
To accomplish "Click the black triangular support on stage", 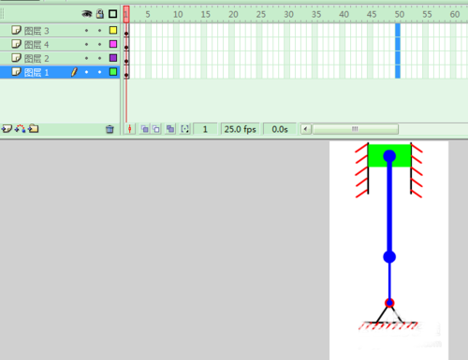I will pos(389,315).
